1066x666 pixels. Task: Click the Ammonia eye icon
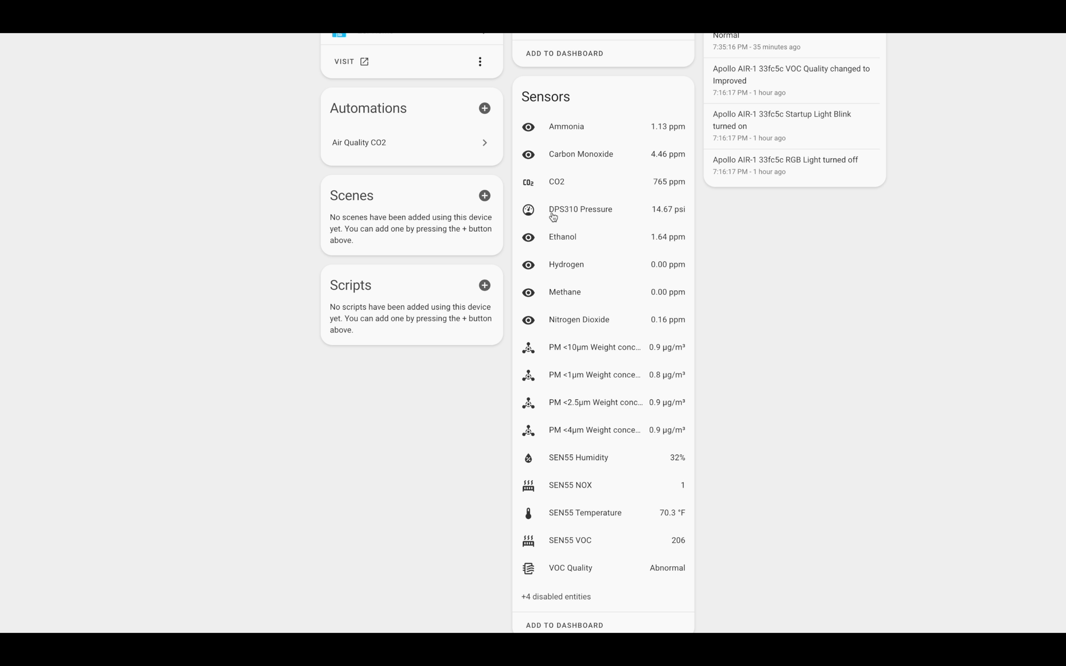pyautogui.click(x=528, y=127)
